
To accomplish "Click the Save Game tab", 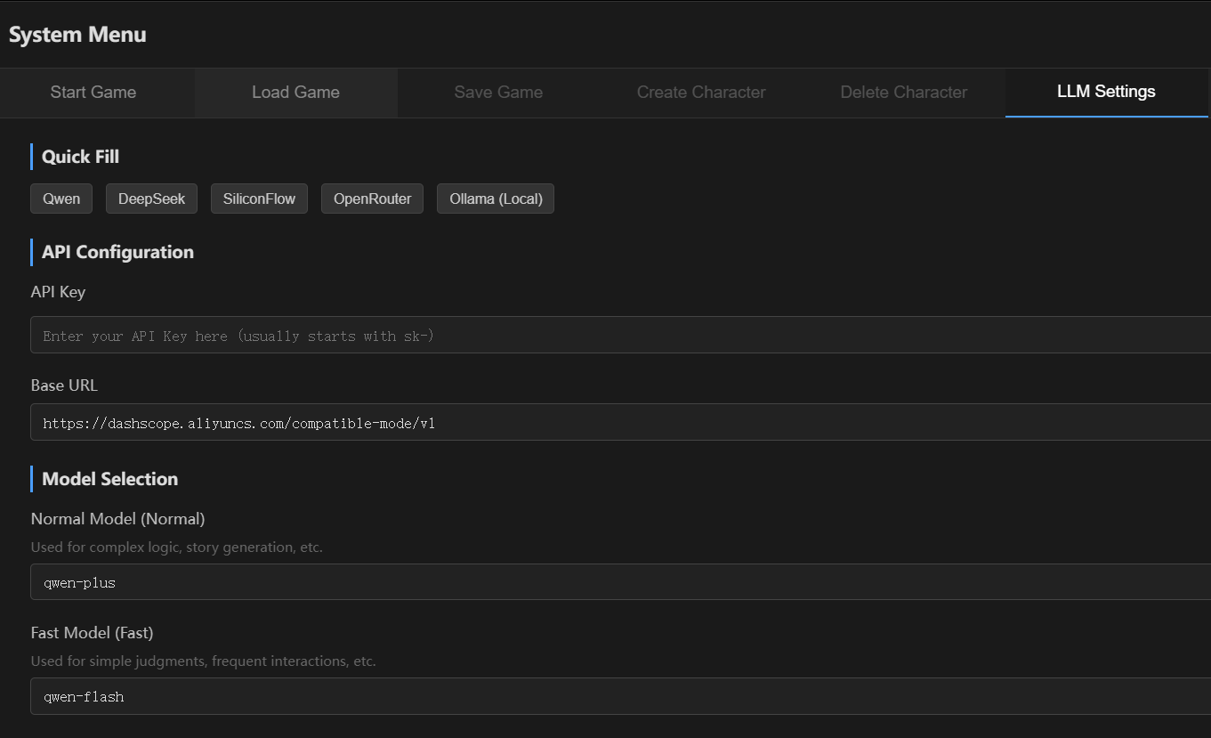I will 498,92.
